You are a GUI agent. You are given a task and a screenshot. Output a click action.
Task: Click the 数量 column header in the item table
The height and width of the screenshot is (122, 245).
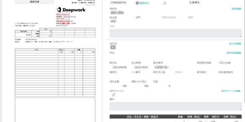[180, 117]
